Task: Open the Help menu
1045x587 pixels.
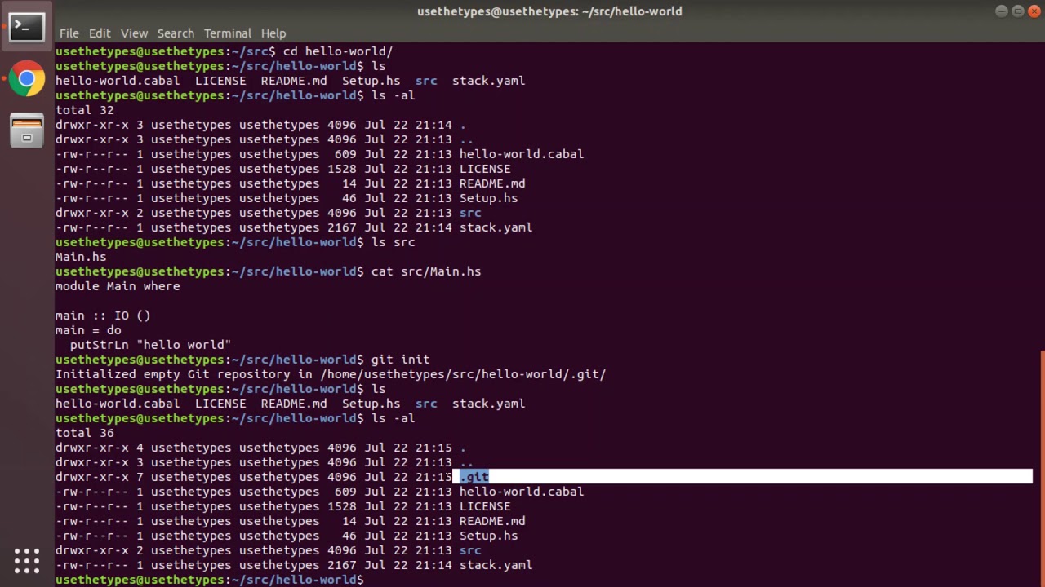Action: tap(273, 33)
